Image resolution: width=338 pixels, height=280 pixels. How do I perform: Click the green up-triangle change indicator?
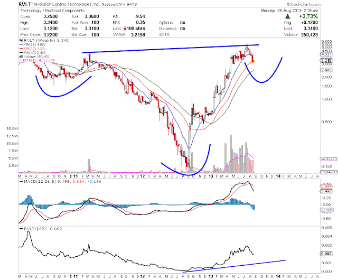point(287,16)
